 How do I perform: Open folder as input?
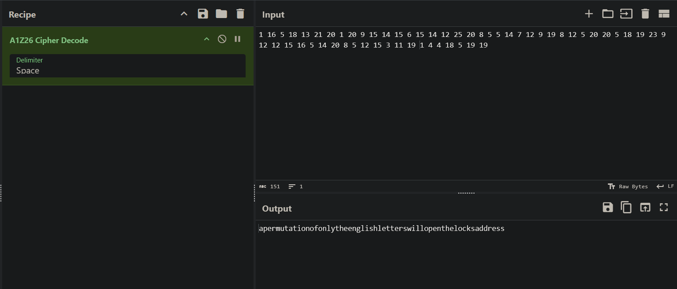point(607,14)
